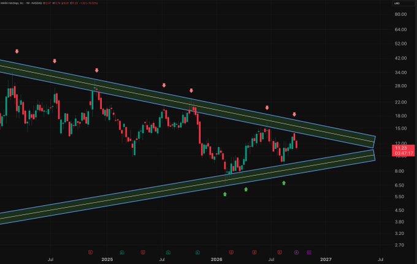Select the red down arrow above mid-2024 candles

point(55,61)
